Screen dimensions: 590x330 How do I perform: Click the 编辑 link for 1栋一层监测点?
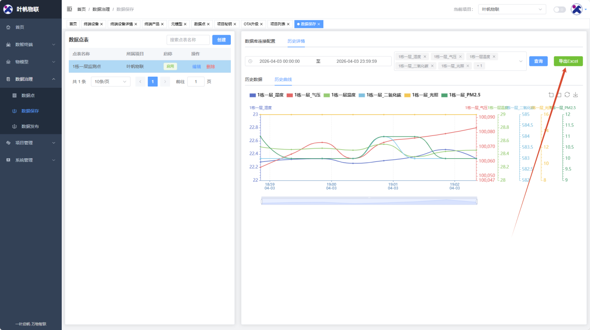(x=197, y=67)
